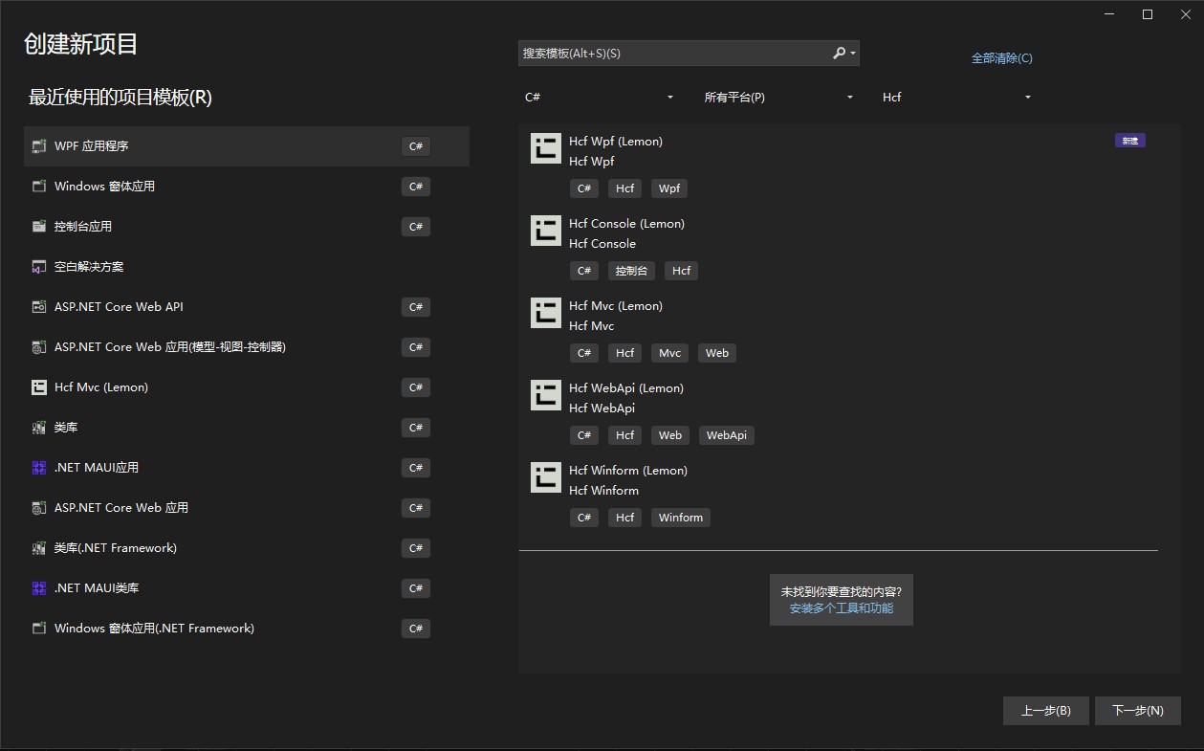Click the Mvc tag under Hcf Mvc
Viewport: 1204px width, 751px height.
pos(670,353)
